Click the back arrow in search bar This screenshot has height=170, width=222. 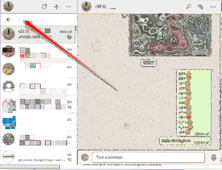click(x=8, y=20)
